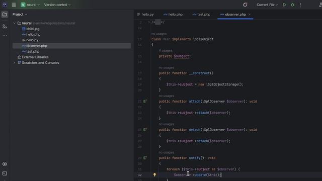Click the __construct method name

[x=199, y=73]
